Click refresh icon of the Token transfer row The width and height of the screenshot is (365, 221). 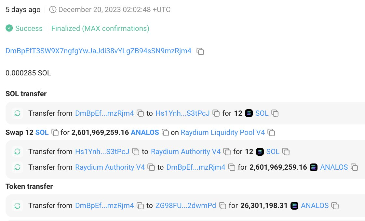(x=18, y=206)
